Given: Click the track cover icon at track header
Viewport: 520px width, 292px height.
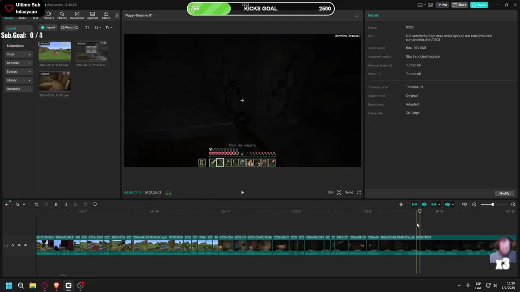Looking at the screenshot, I should [6, 245].
